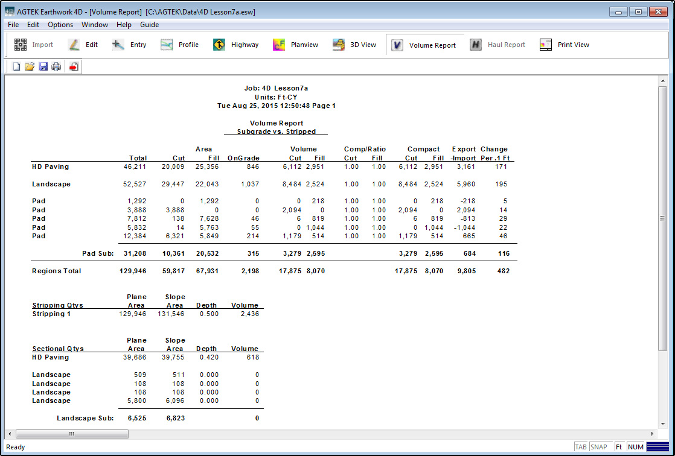Click the New file icon
Image resolution: width=675 pixels, height=456 pixels.
[16, 67]
